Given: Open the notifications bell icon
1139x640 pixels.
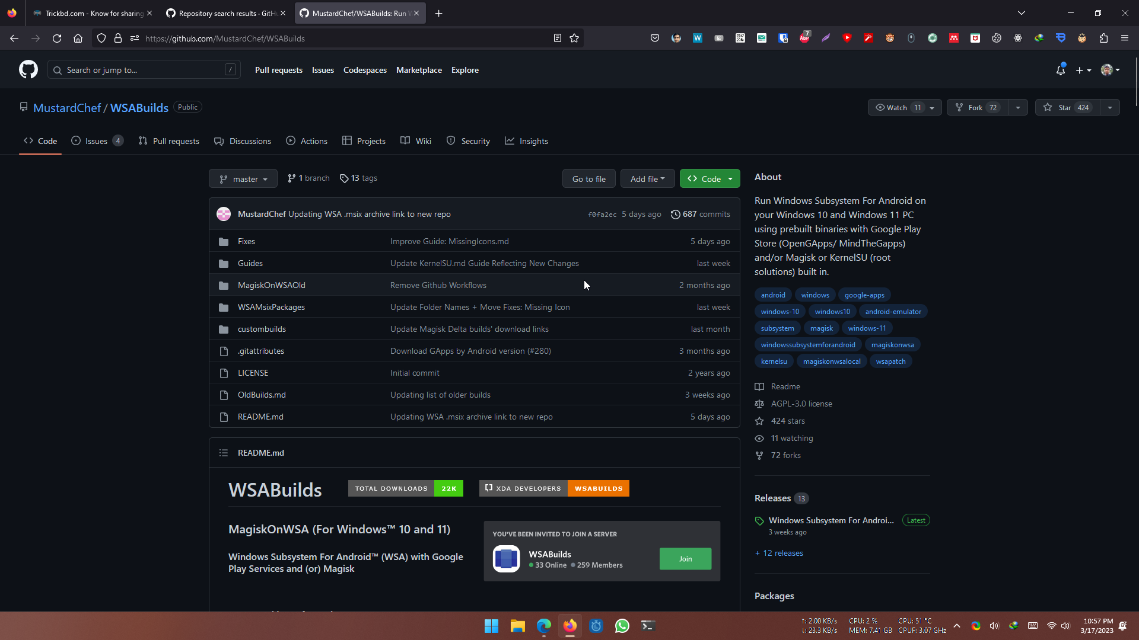Looking at the screenshot, I should click(1061, 70).
